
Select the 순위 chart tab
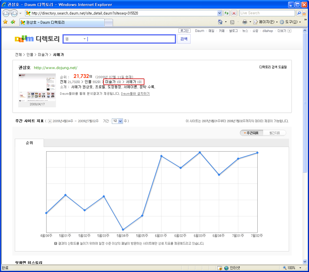[29, 143]
